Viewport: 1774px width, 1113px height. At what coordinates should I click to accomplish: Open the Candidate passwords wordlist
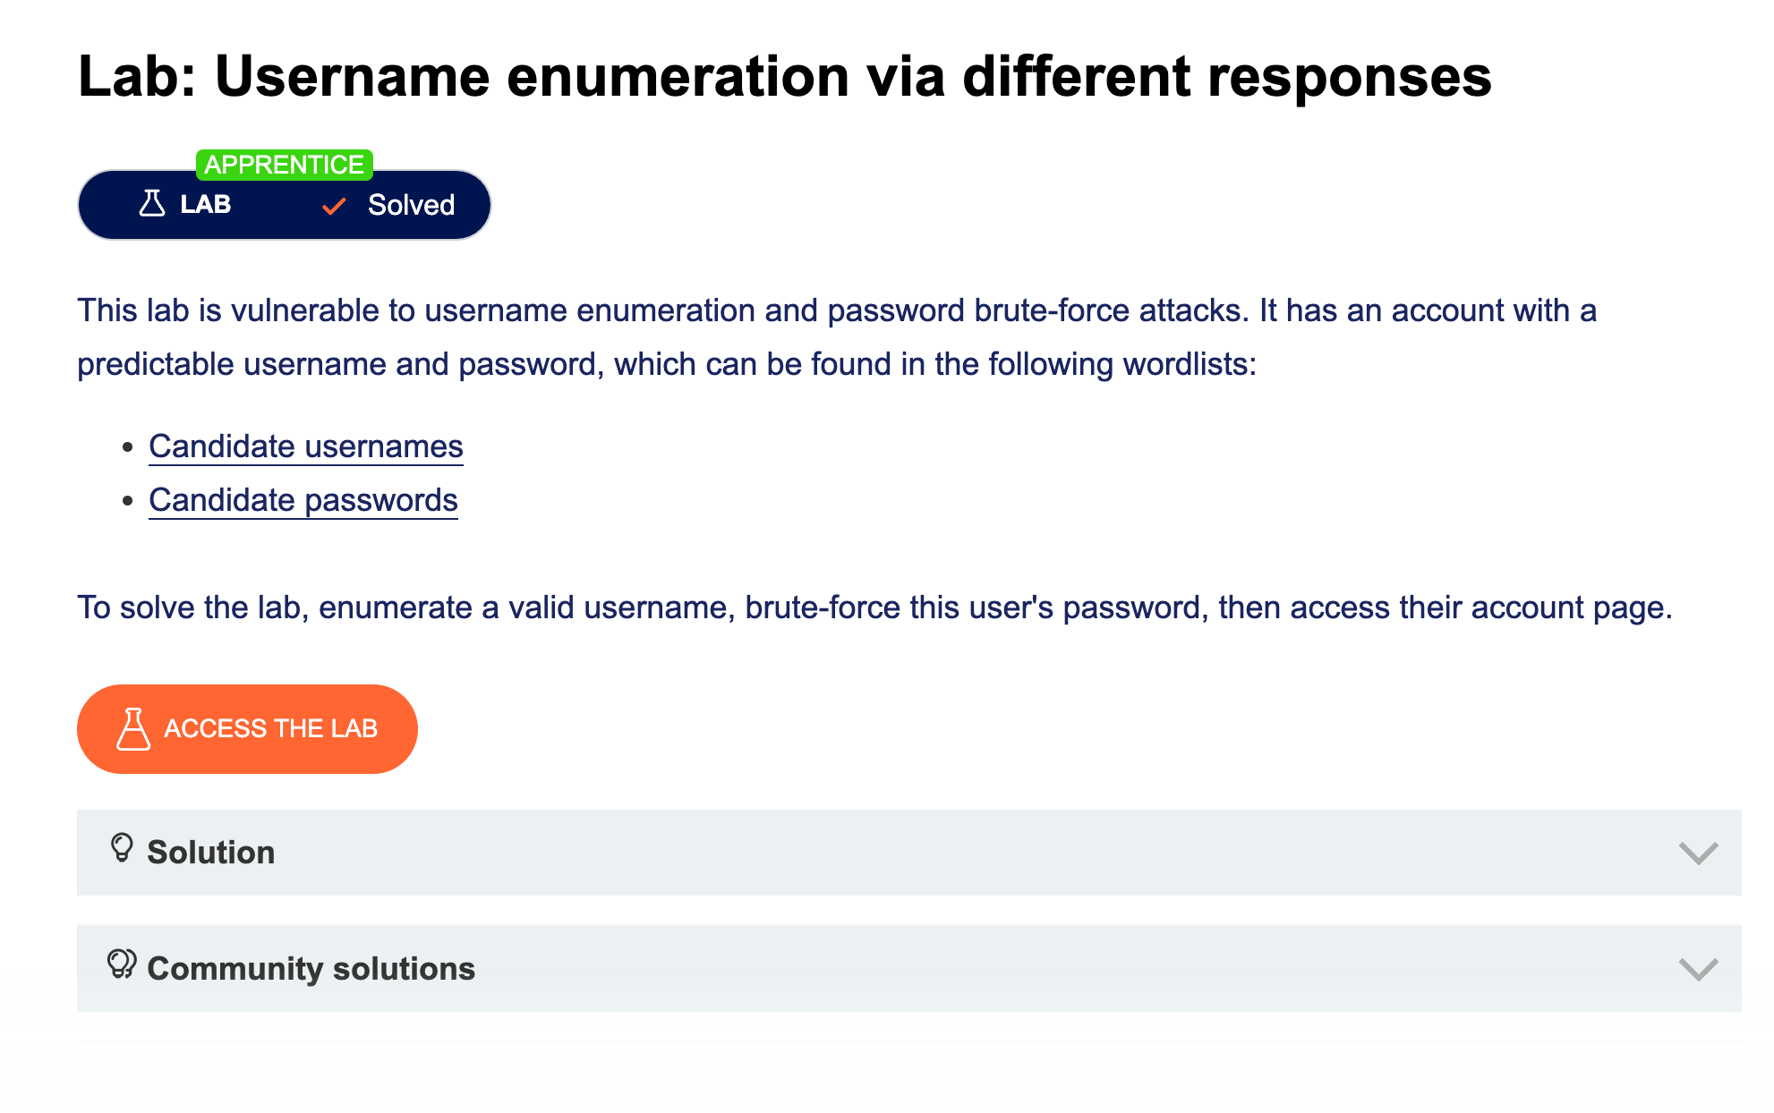303,500
